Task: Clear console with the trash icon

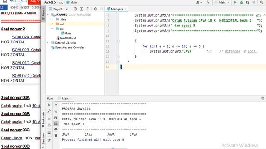Action: 56,135
